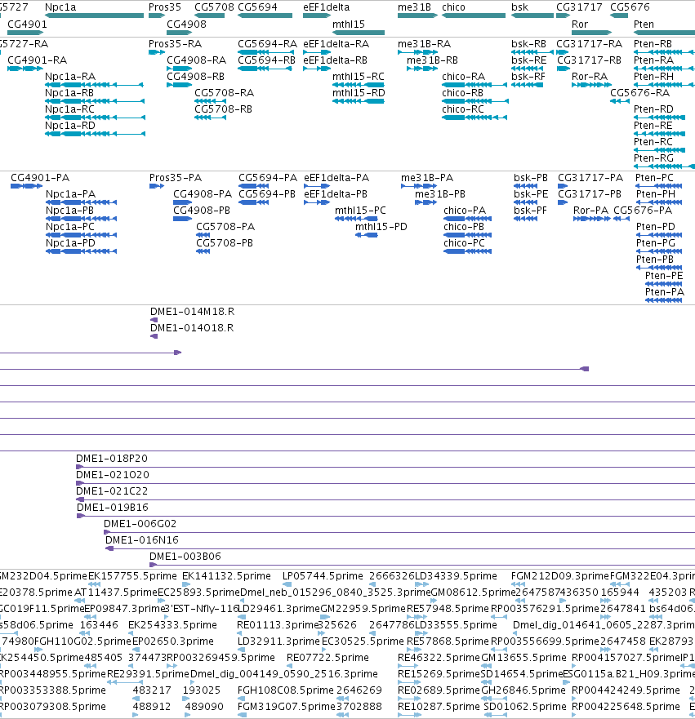Click transcript Pten-RG
This screenshot has width=695, height=719.
pos(653,158)
